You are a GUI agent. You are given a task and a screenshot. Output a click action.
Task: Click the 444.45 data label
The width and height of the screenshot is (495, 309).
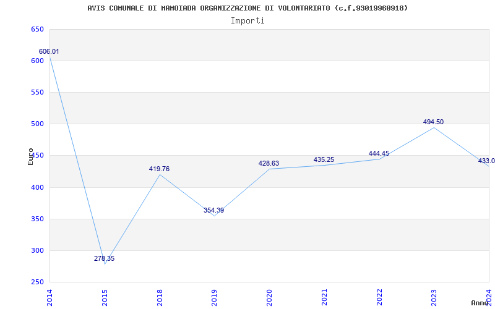379,154
